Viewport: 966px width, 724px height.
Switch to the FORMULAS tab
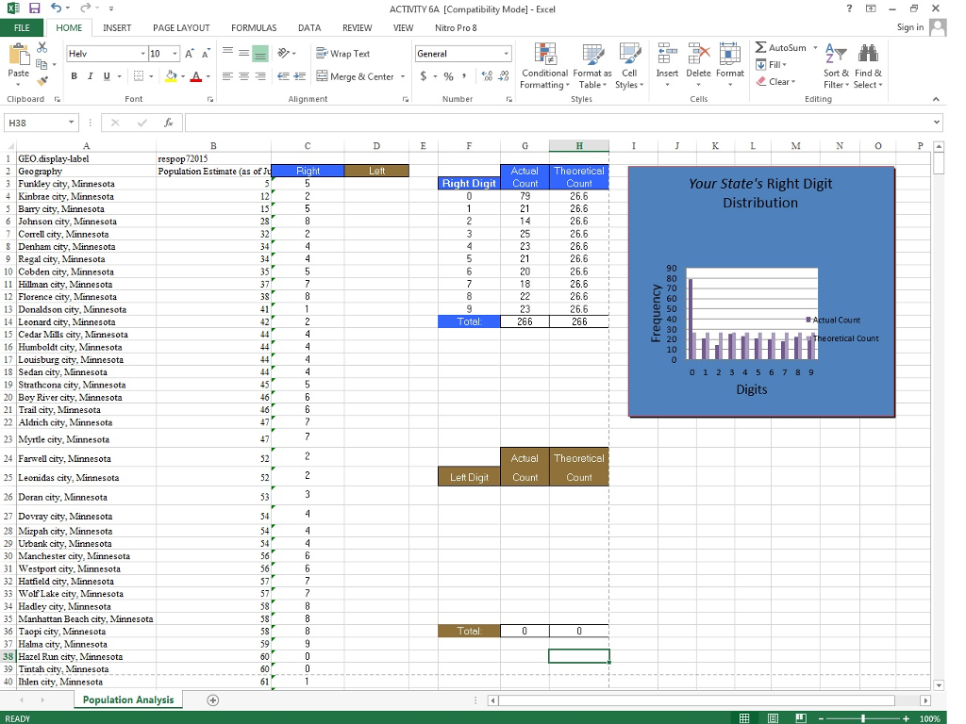click(x=254, y=27)
